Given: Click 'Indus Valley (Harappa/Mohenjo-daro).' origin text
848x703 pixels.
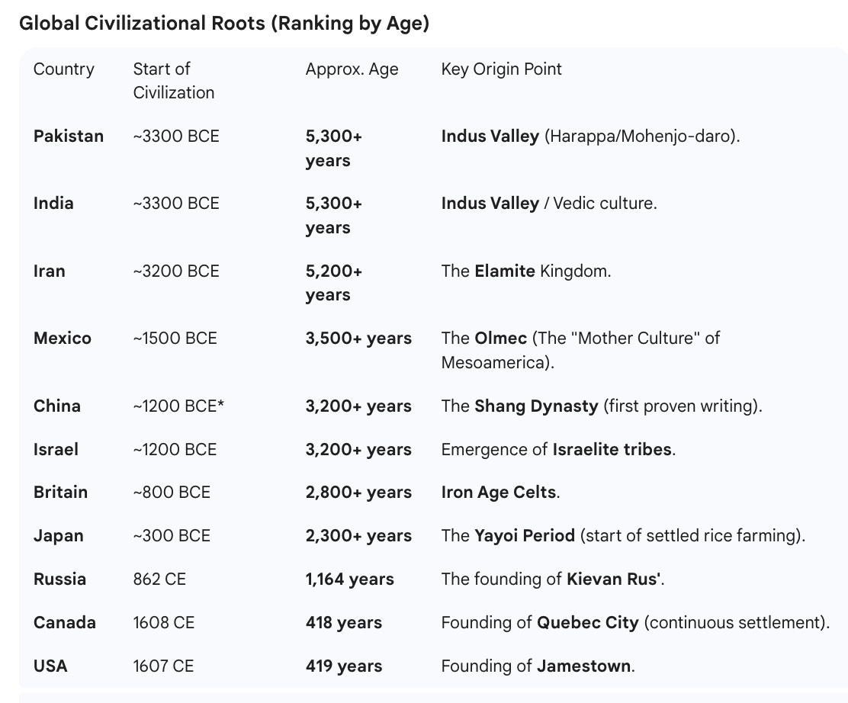Looking at the screenshot, I should point(590,136).
